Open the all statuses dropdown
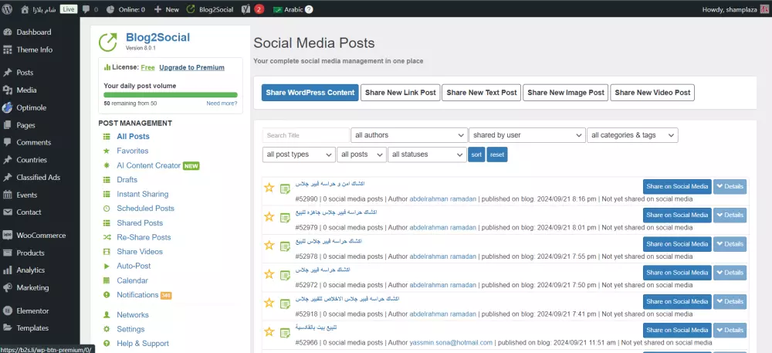772x353 pixels. coord(427,154)
